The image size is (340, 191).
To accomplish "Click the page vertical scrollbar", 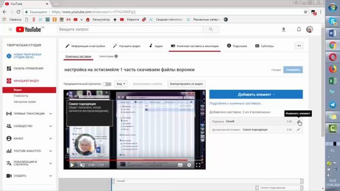I will coord(323,82).
